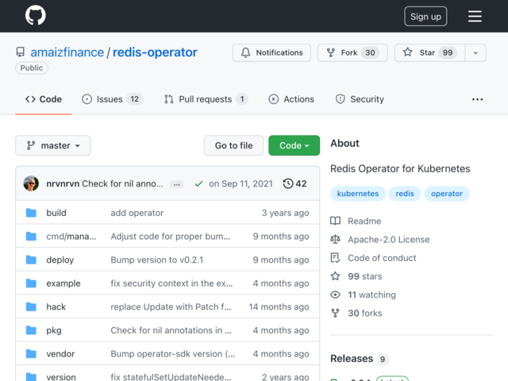Click the Go to file button
Image resolution: width=508 pixels, height=381 pixels.
click(x=233, y=145)
